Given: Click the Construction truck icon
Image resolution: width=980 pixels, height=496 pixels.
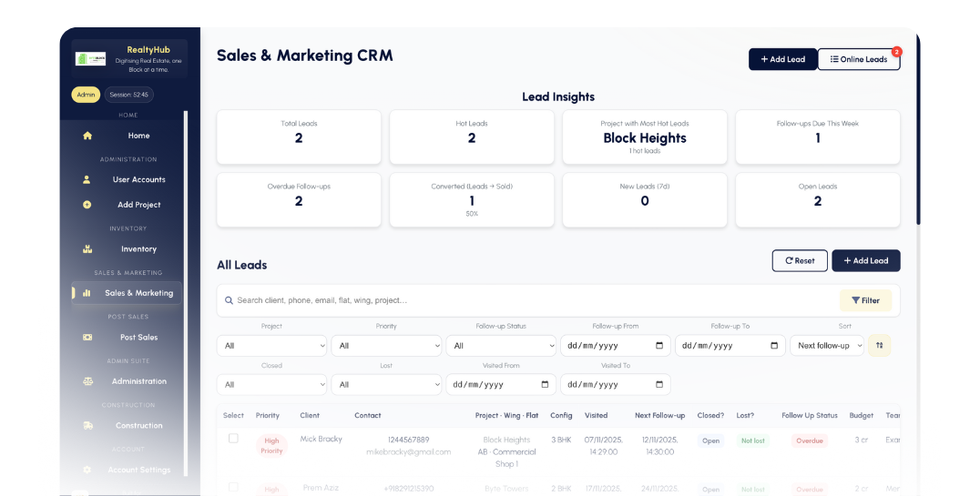Looking at the screenshot, I should point(87,425).
